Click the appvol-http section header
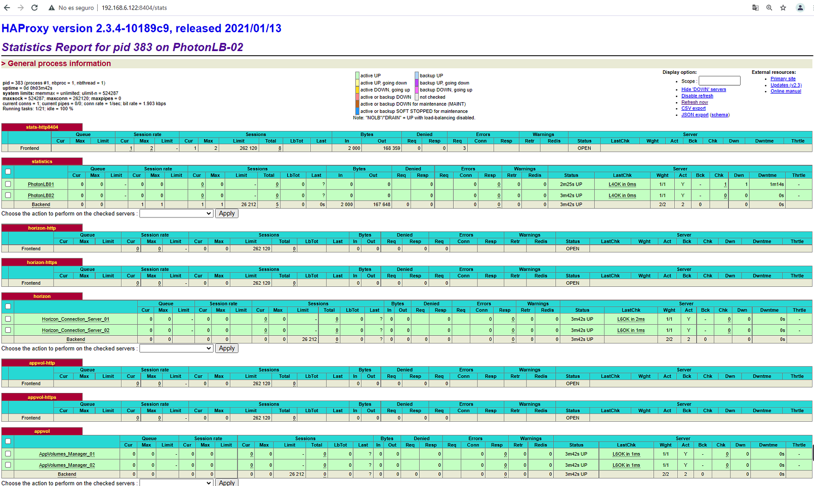Viewport: 814px width, 486px height. [42, 363]
